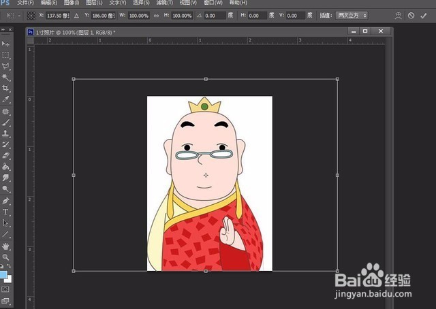Click the reference point locator grid
Screen dimensions: 436x309
31,16
